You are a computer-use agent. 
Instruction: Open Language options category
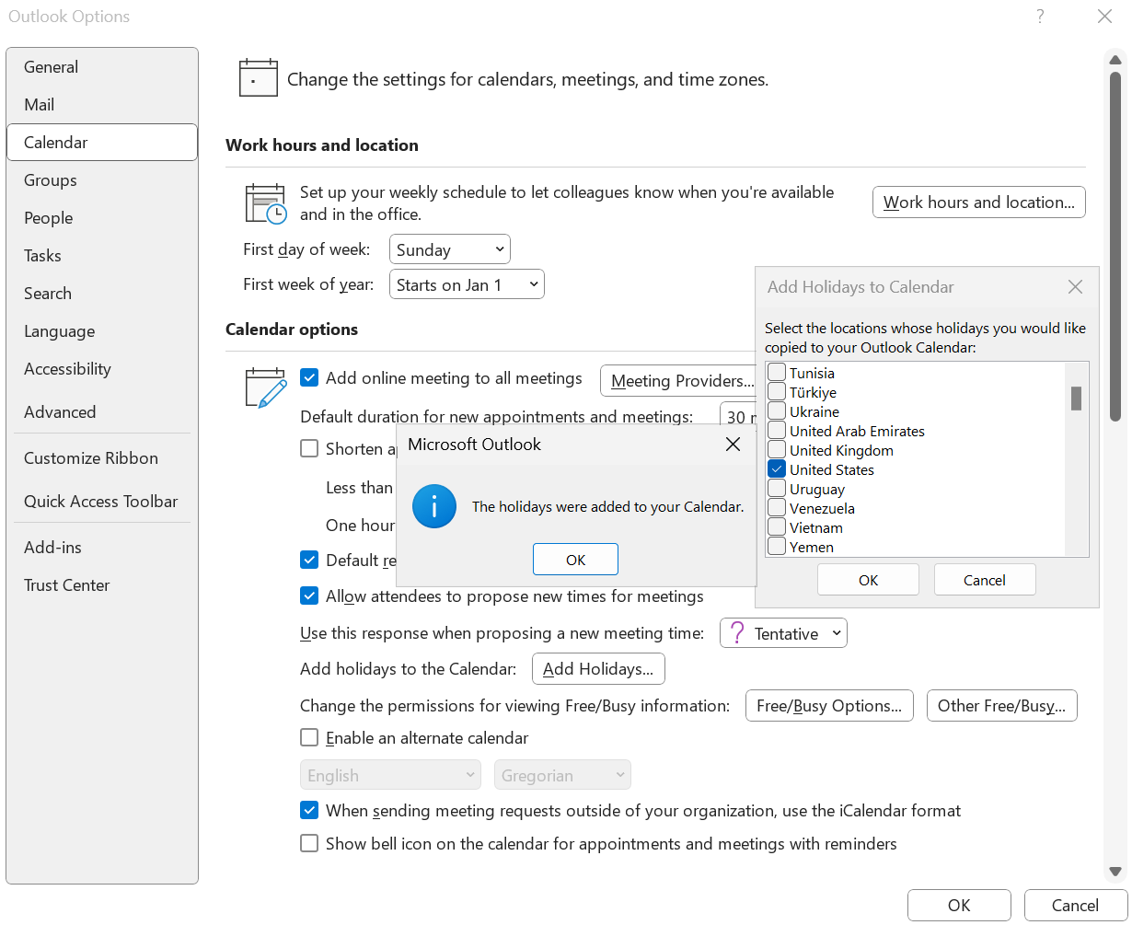pyautogui.click(x=102, y=331)
